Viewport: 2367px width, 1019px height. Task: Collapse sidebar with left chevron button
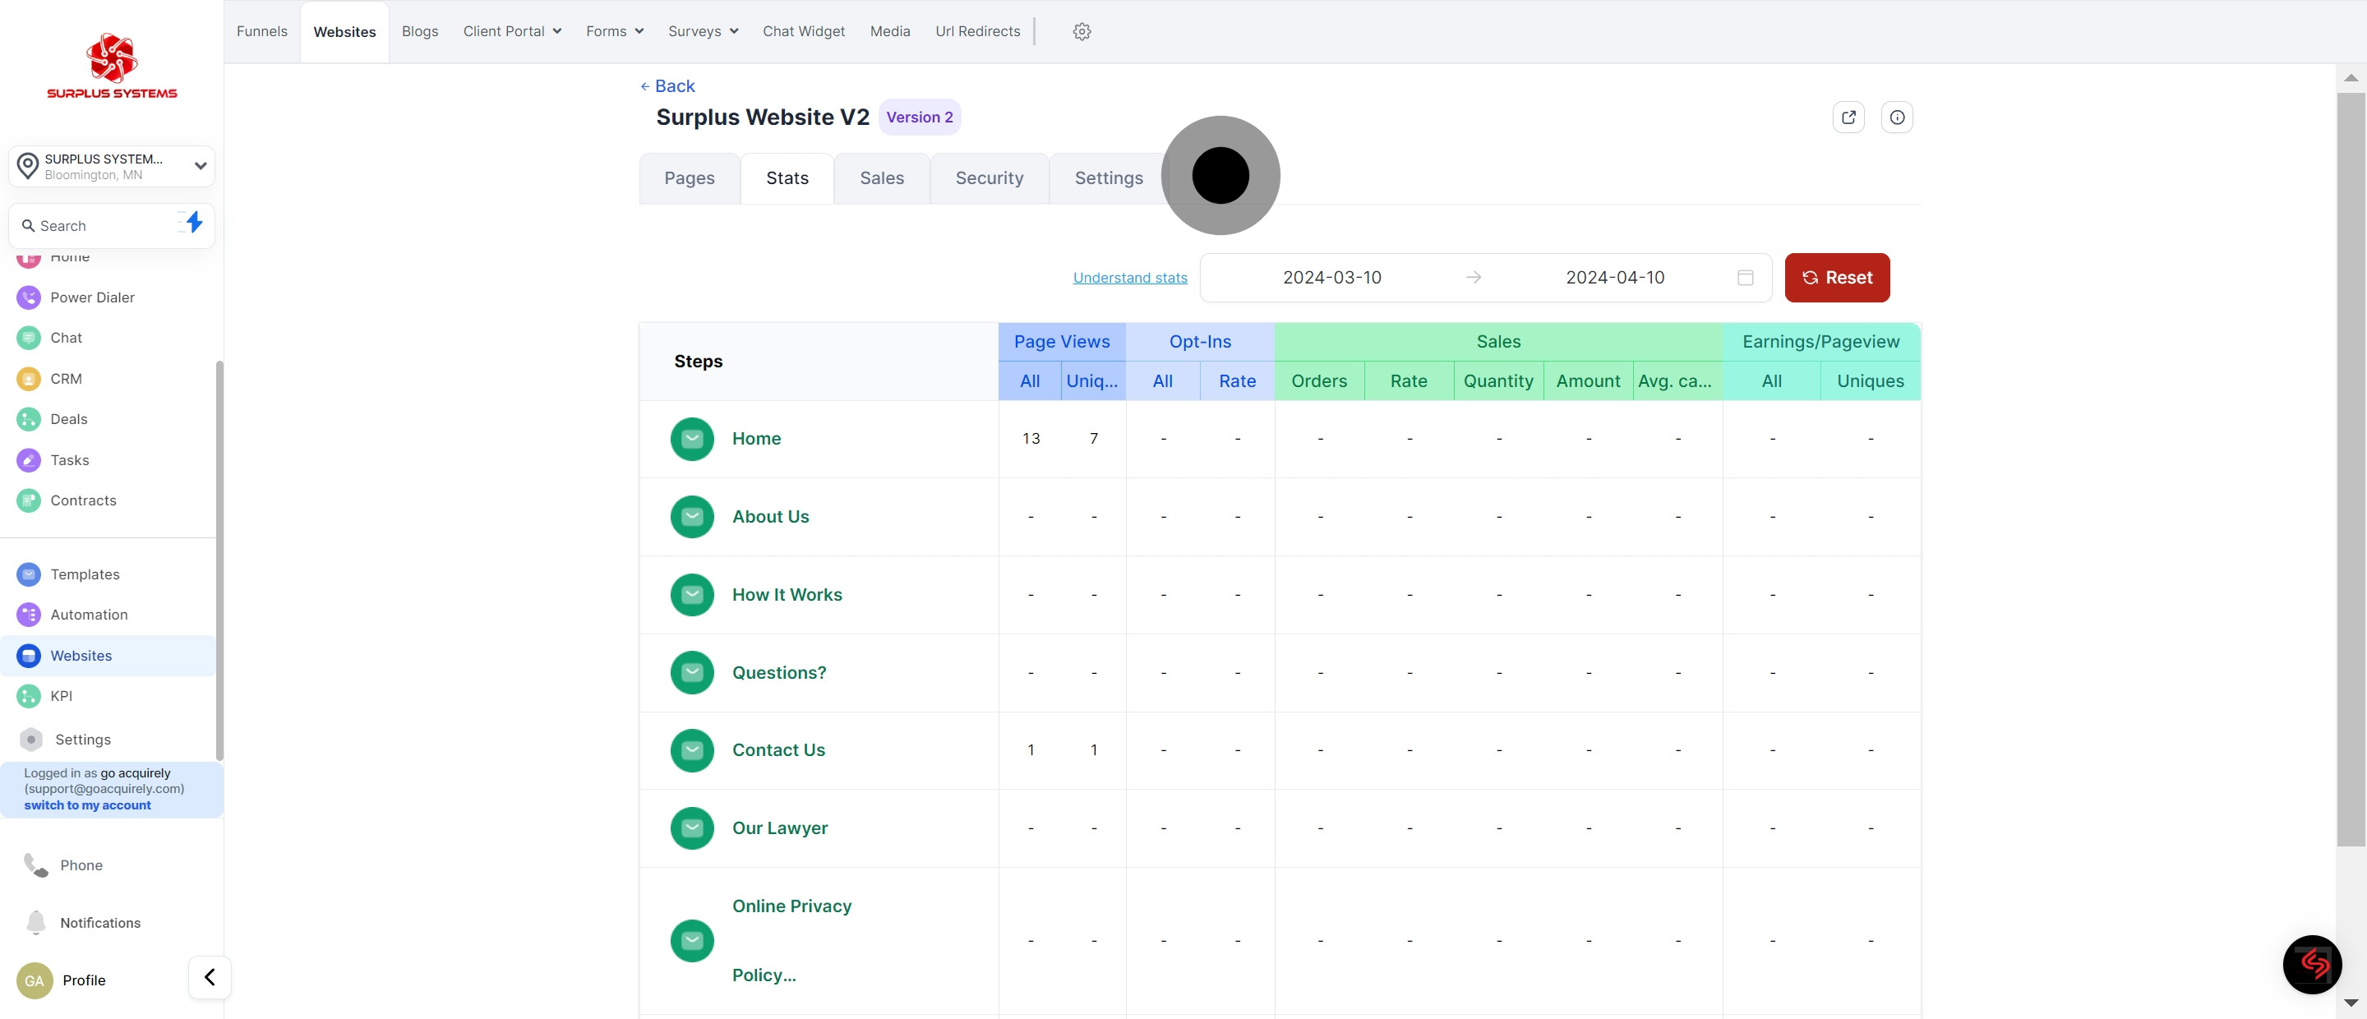click(x=210, y=977)
